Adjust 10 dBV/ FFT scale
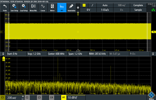 (x=72, y=98)
